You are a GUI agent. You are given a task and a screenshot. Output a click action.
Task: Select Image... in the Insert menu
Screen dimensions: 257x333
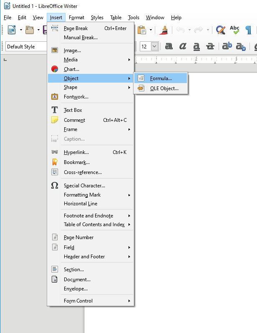pyautogui.click(x=91, y=50)
